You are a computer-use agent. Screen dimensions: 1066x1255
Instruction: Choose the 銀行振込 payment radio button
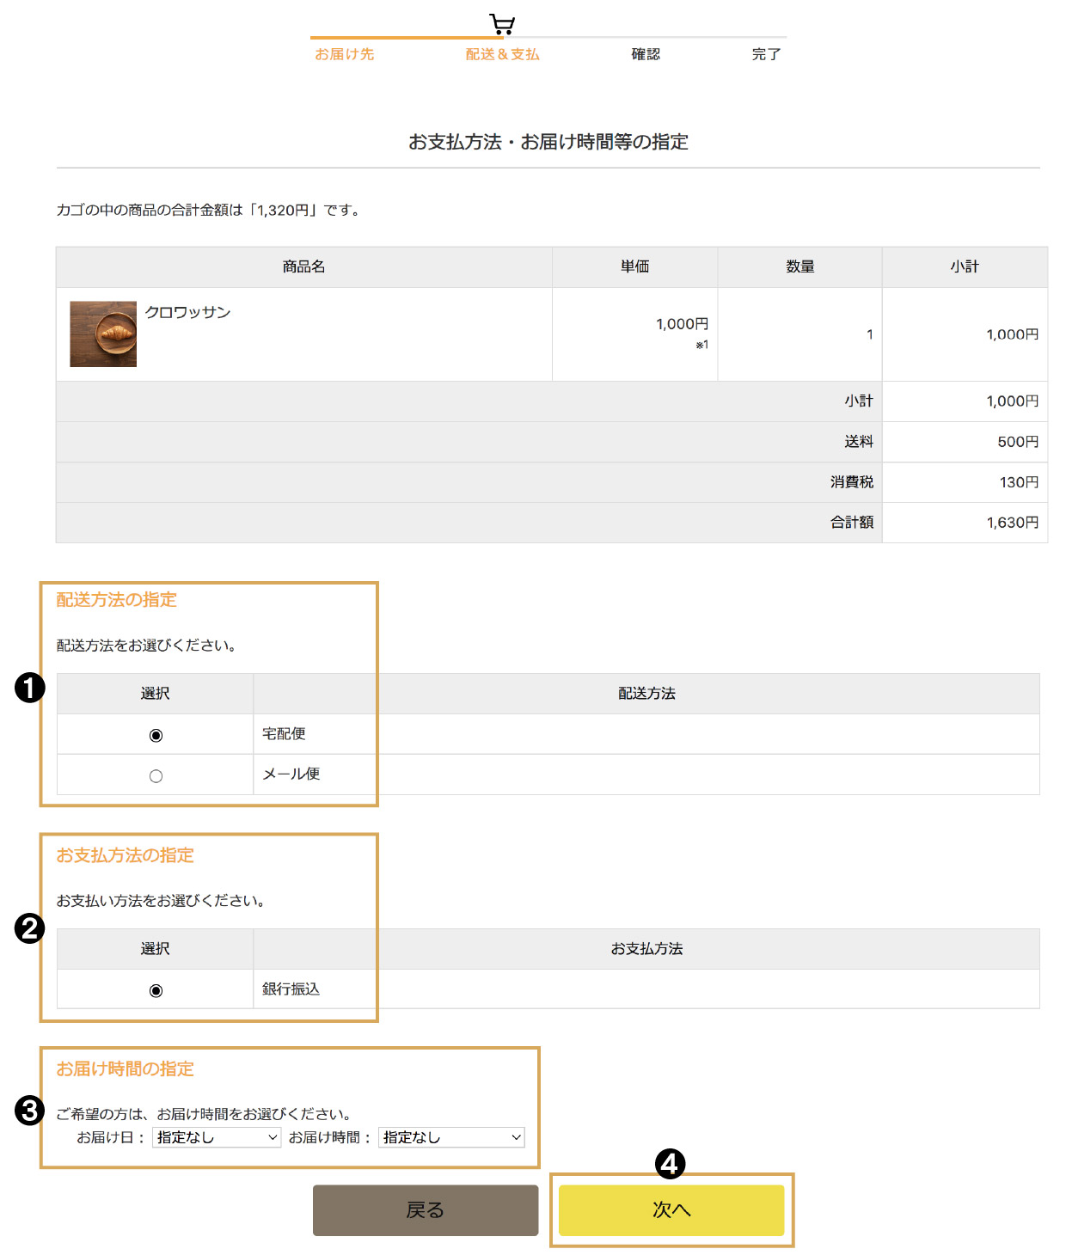(x=156, y=990)
